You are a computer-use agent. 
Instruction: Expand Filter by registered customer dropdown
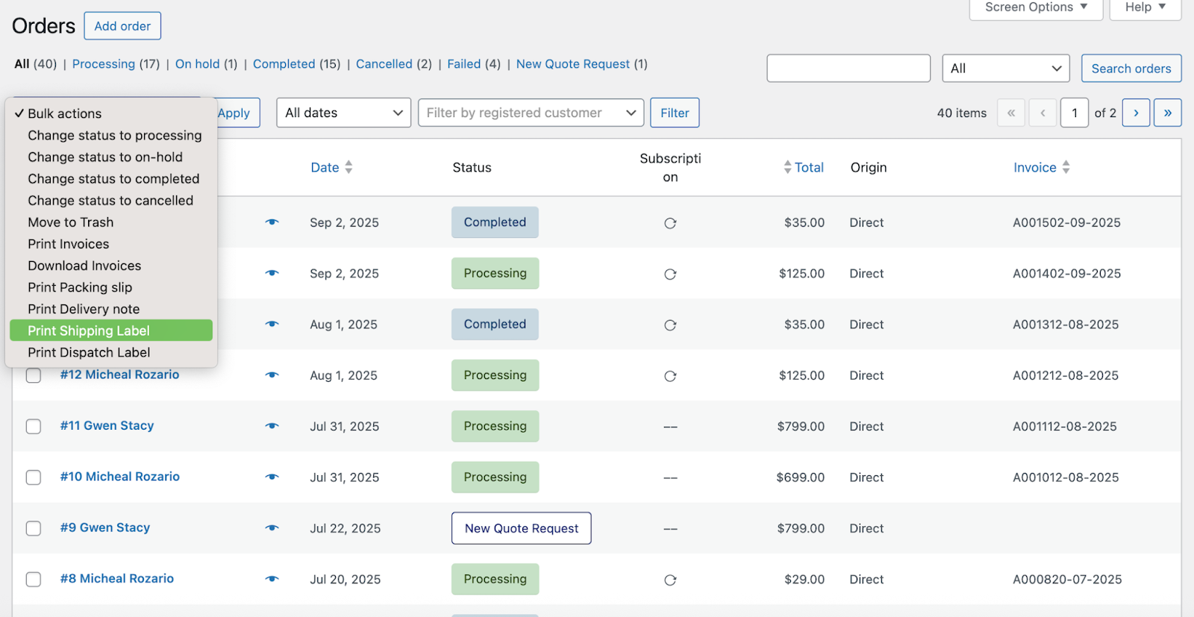531,113
